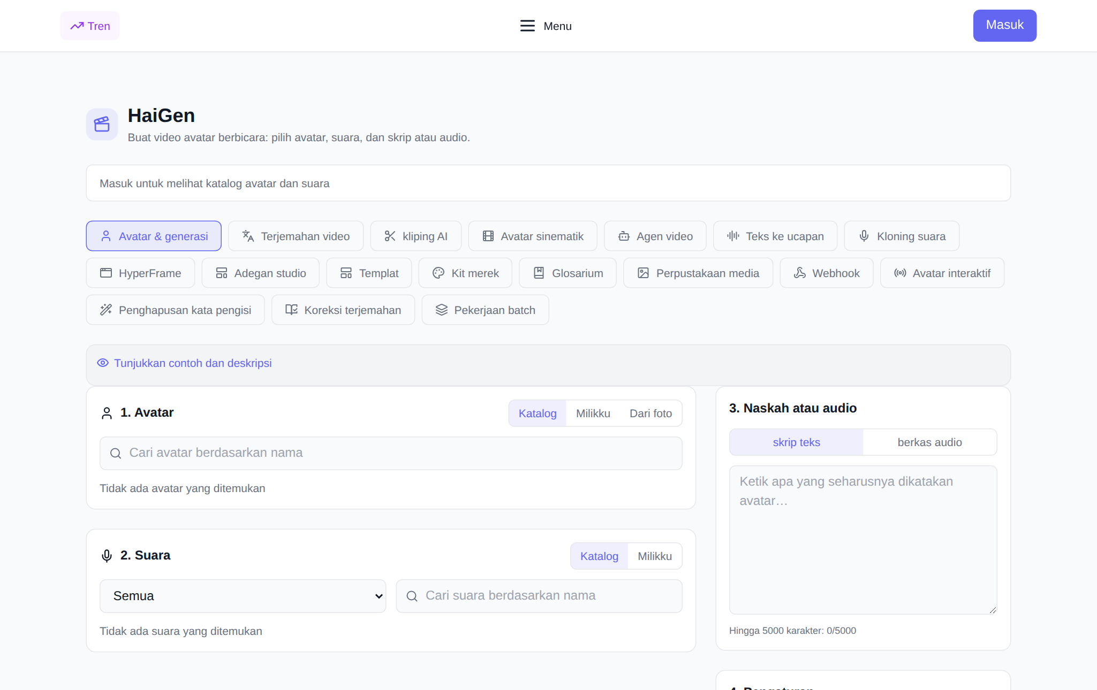Click the person icon beside 1. Avatar
1097x690 pixels.
[x=107, y=413]
